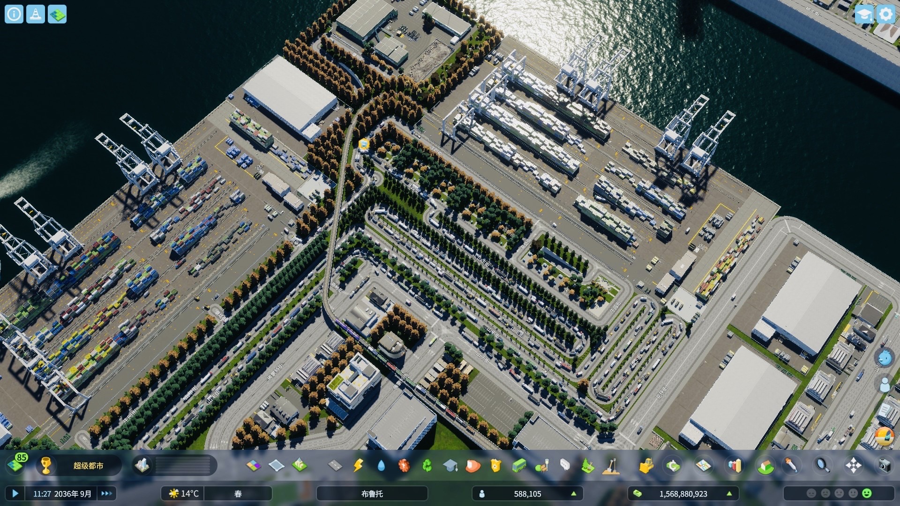The height and width of the screenshot is (506, 900).
Task: Click the 超级都市 milestone label
Action: coord(88,465)
